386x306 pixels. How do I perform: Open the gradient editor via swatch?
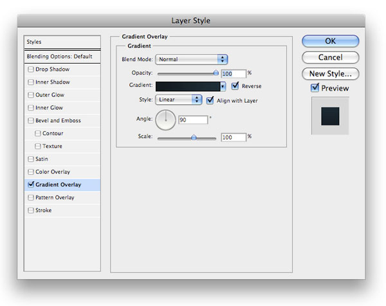[188, 87]
